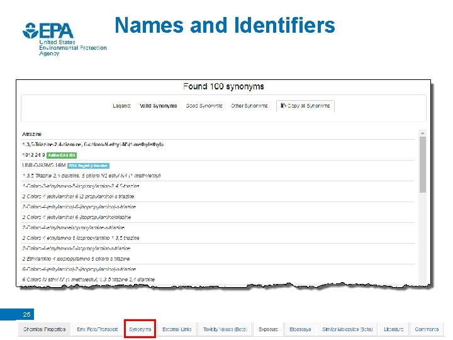The height and width of the screenshot is (340, 453).
Task: Click the UNII-QJA9M5H4IM identifier
Action: pos(44,166)
